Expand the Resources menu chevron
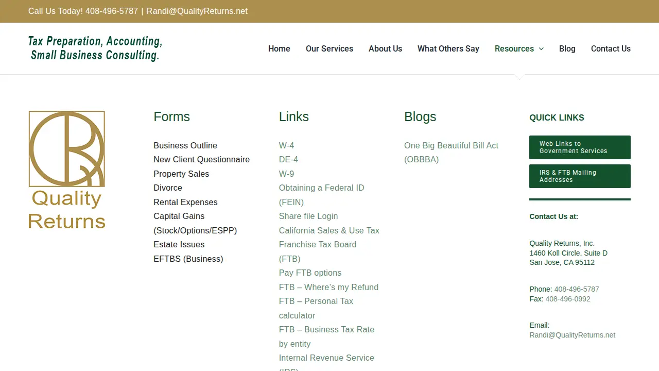 pos(541,49)
